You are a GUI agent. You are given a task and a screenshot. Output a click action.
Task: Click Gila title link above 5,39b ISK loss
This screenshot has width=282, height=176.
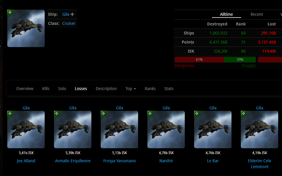click(73, 108)
